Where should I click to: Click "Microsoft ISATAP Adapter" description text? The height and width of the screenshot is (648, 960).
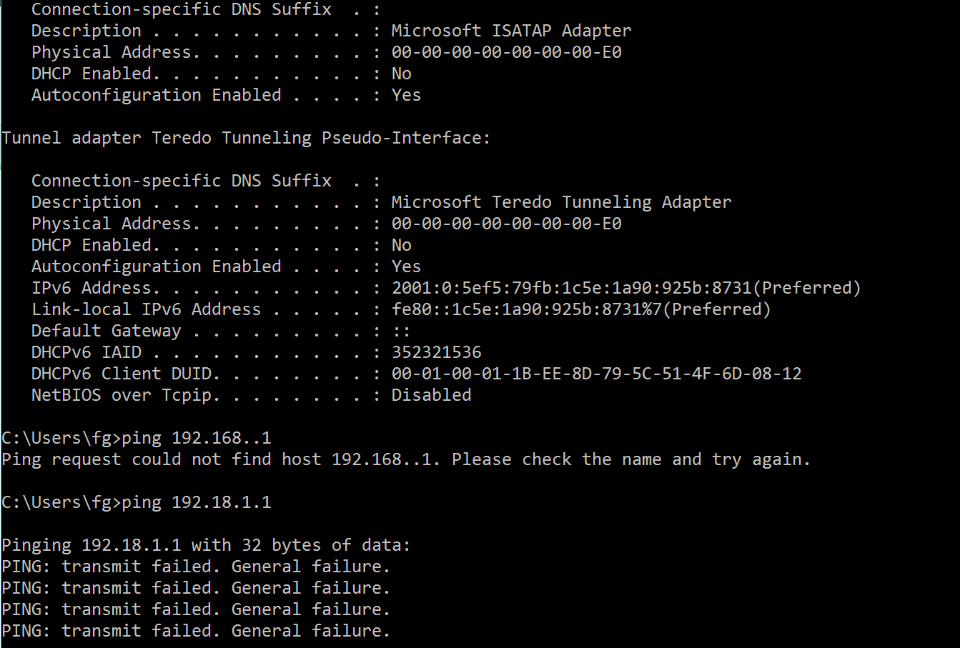[x=511, y=31]
